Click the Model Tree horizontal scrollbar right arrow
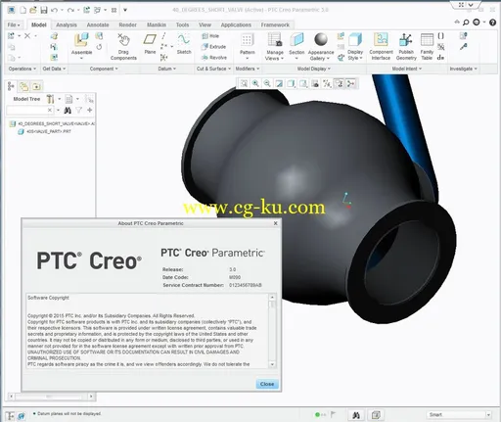501x422 pixels. click(91, 397)
